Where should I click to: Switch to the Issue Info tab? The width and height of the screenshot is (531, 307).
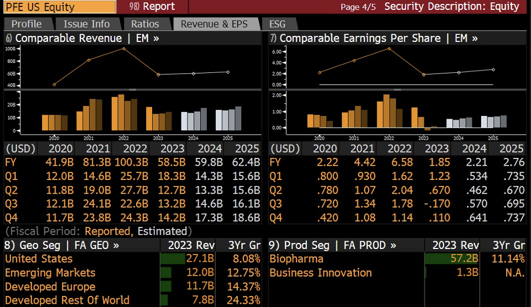coord(87,24)
